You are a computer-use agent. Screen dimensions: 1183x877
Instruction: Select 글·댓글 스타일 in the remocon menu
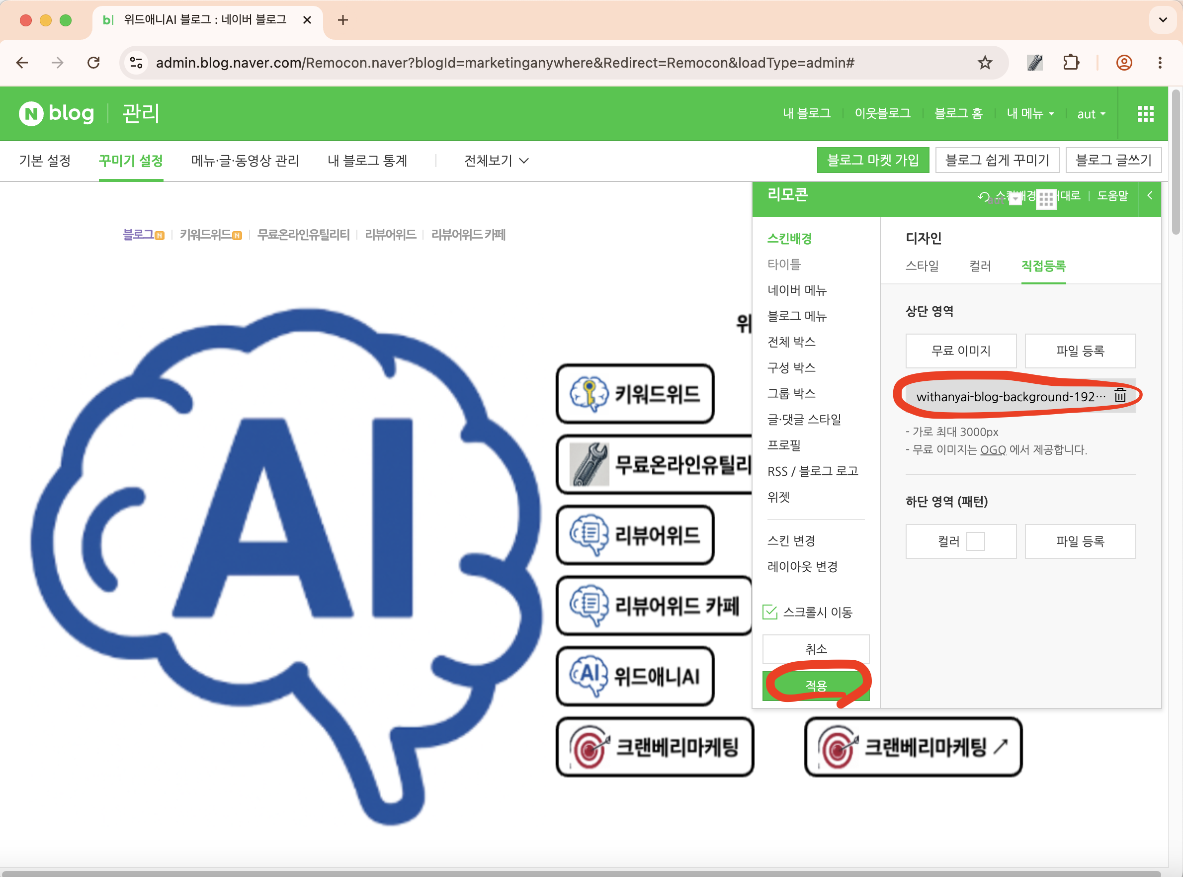point(805,420)
